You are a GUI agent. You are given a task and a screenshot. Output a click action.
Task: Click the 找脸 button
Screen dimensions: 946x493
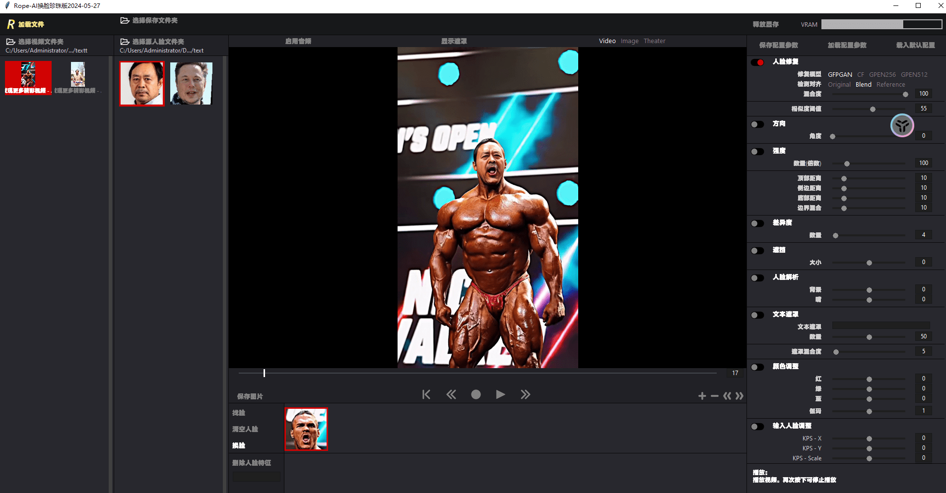239,413
